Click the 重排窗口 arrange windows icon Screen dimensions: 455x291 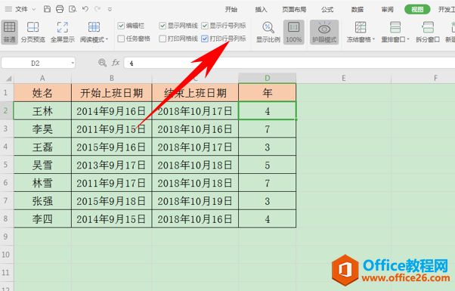tap(395, 27)
